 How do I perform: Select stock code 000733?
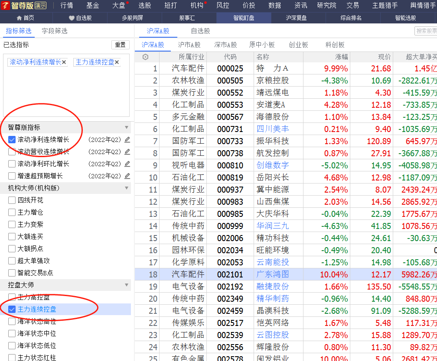tap(230, 141)
